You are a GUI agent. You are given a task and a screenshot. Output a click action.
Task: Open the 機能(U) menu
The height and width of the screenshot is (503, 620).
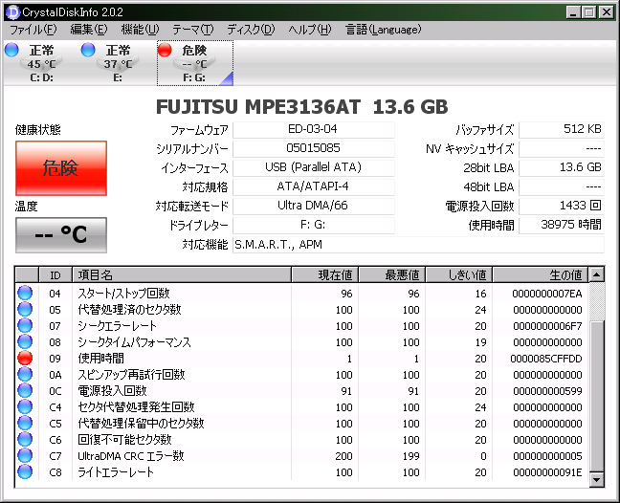click(x=140, y=30)
